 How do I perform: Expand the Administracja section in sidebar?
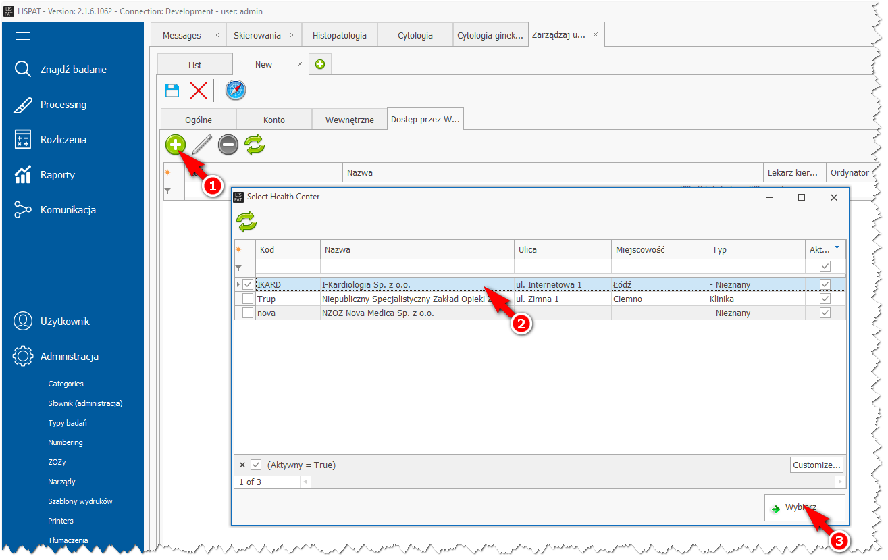coord(70,356)
